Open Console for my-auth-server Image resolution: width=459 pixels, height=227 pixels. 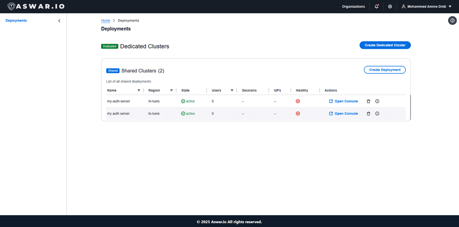(343, 101)
